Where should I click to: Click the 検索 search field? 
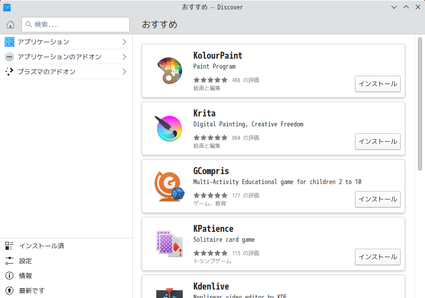(x=75, y=24)
